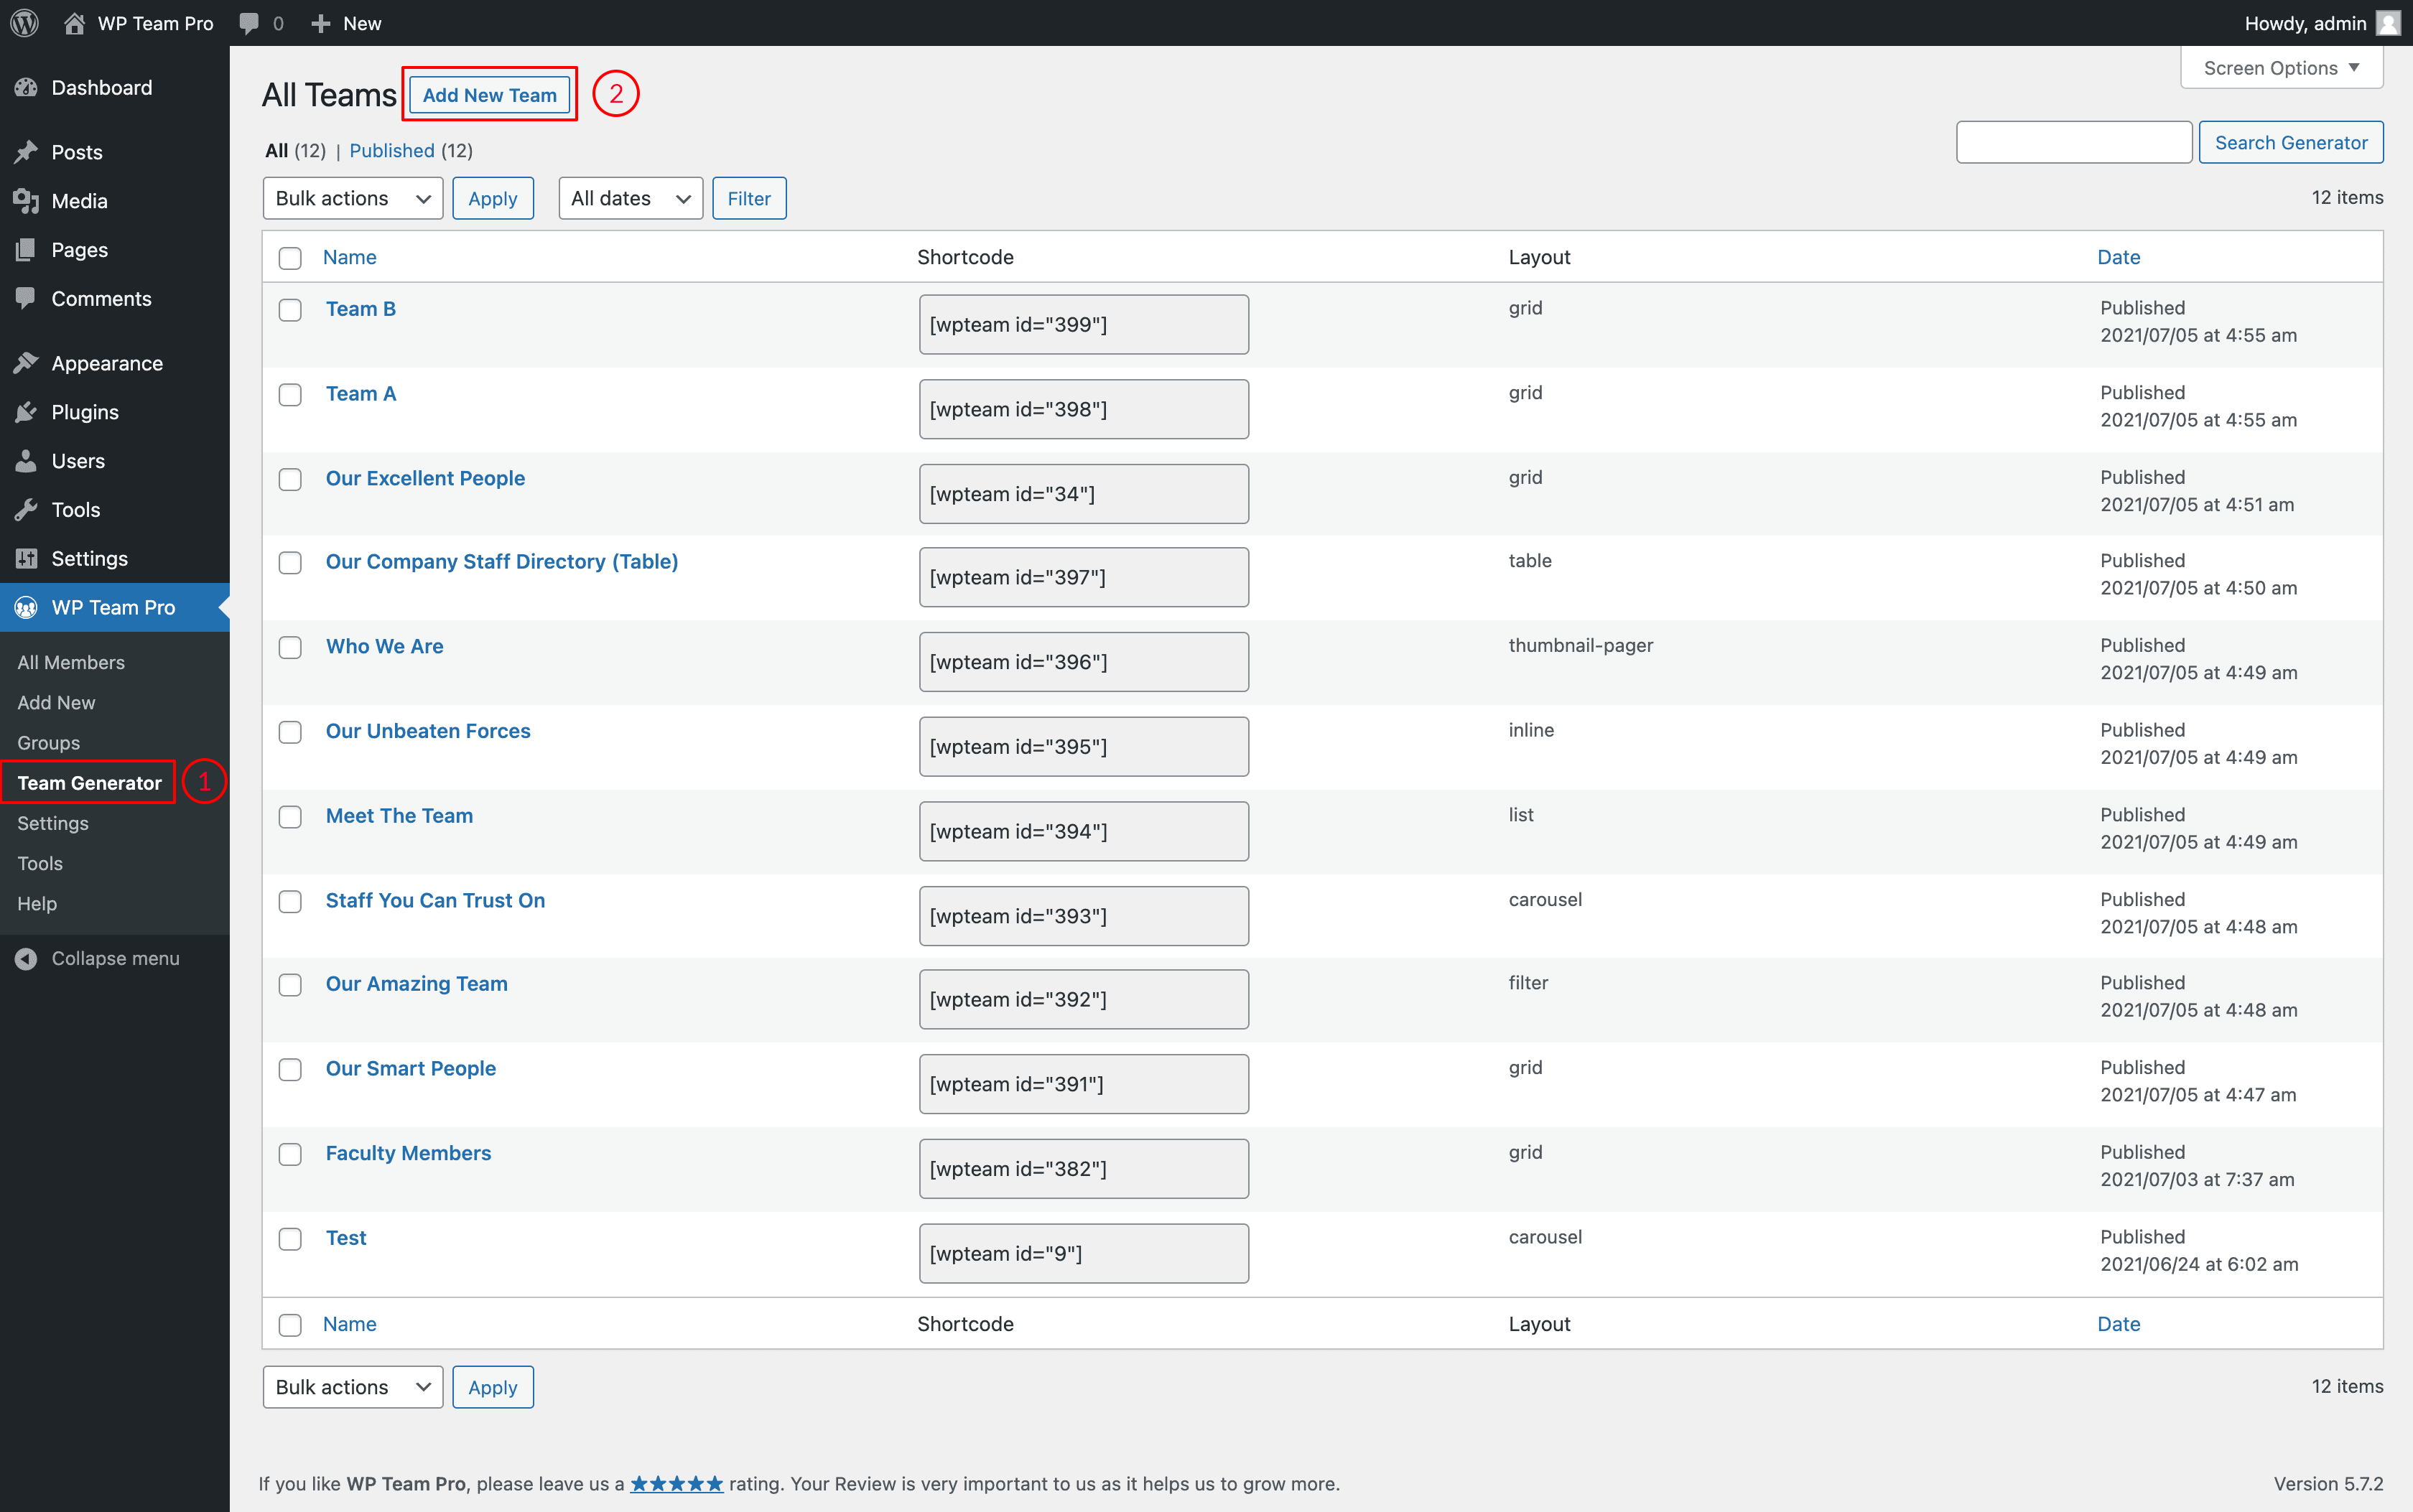This screenshot has height=1512, width=2413.
Task: Tick the Who We Are checkbox
Action: (290, 648)
